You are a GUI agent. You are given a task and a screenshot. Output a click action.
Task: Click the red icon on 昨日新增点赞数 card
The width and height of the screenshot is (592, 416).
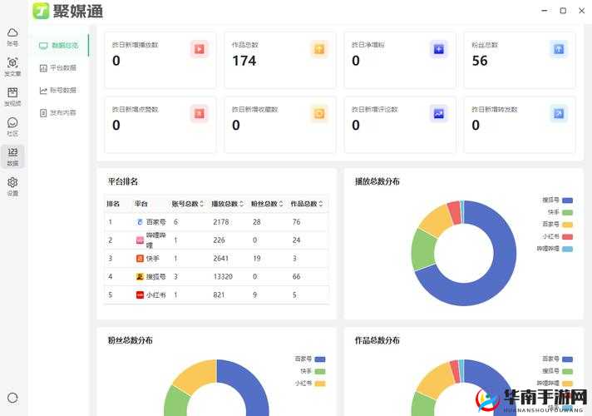click(x=200, y=114)
